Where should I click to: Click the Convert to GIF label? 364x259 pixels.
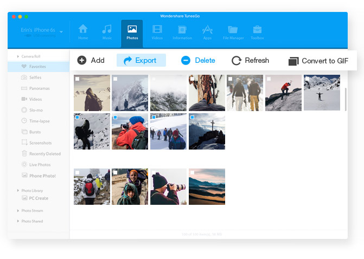[325, 61]
